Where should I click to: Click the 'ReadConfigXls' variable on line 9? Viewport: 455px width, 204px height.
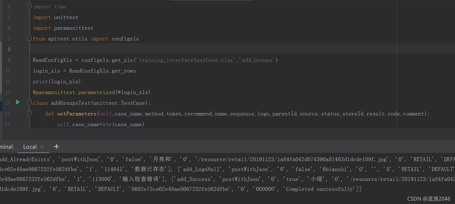coord(52,60)
